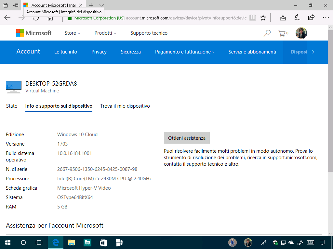
Task: Open Cortana circle in taskbar
Action: click(23, 243)
